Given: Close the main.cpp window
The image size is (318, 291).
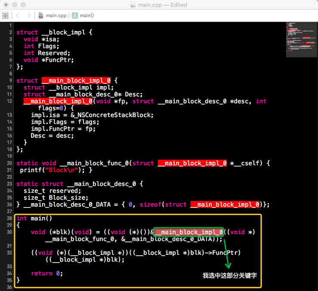Looking at the screenshot, I should 6,5.
